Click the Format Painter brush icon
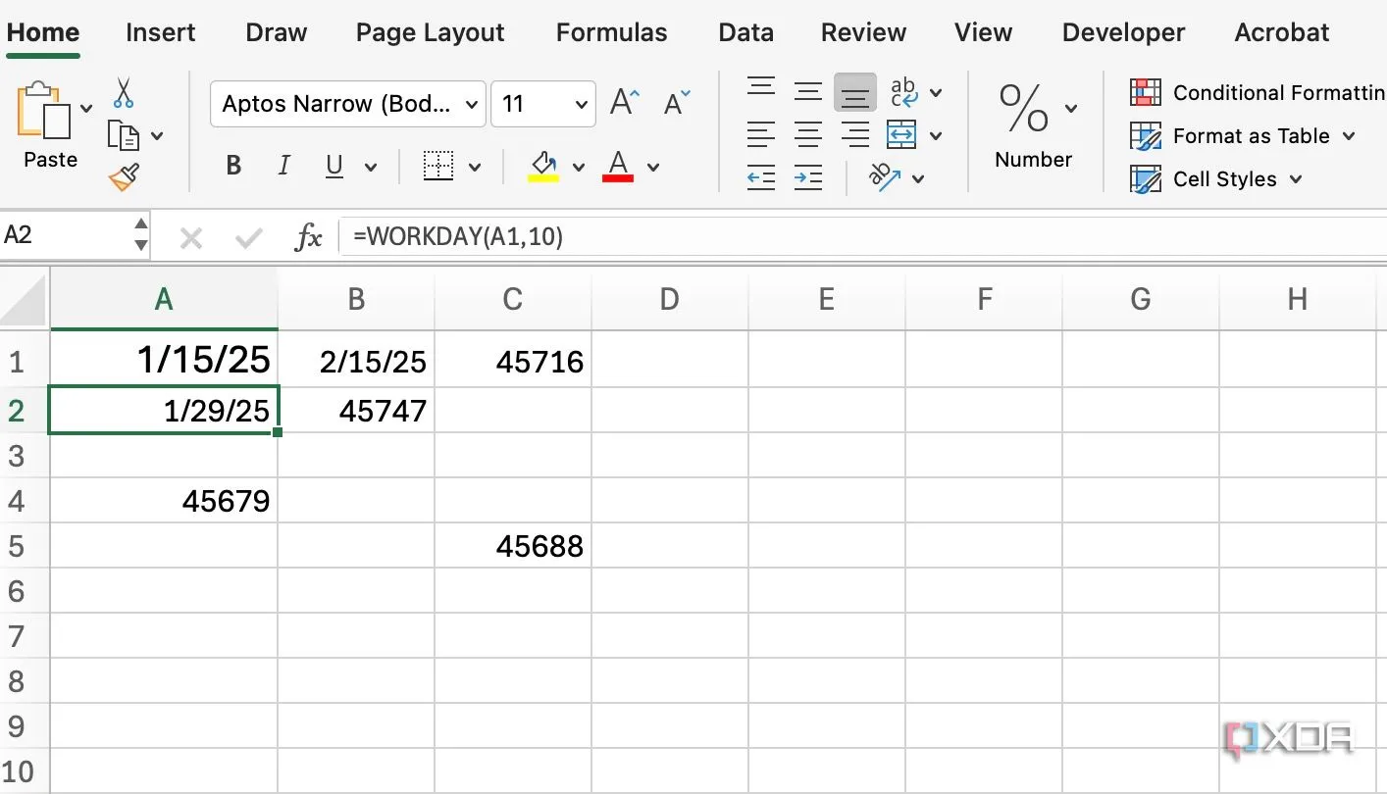This screenshot has width=1387, height=794. [124, 177]
